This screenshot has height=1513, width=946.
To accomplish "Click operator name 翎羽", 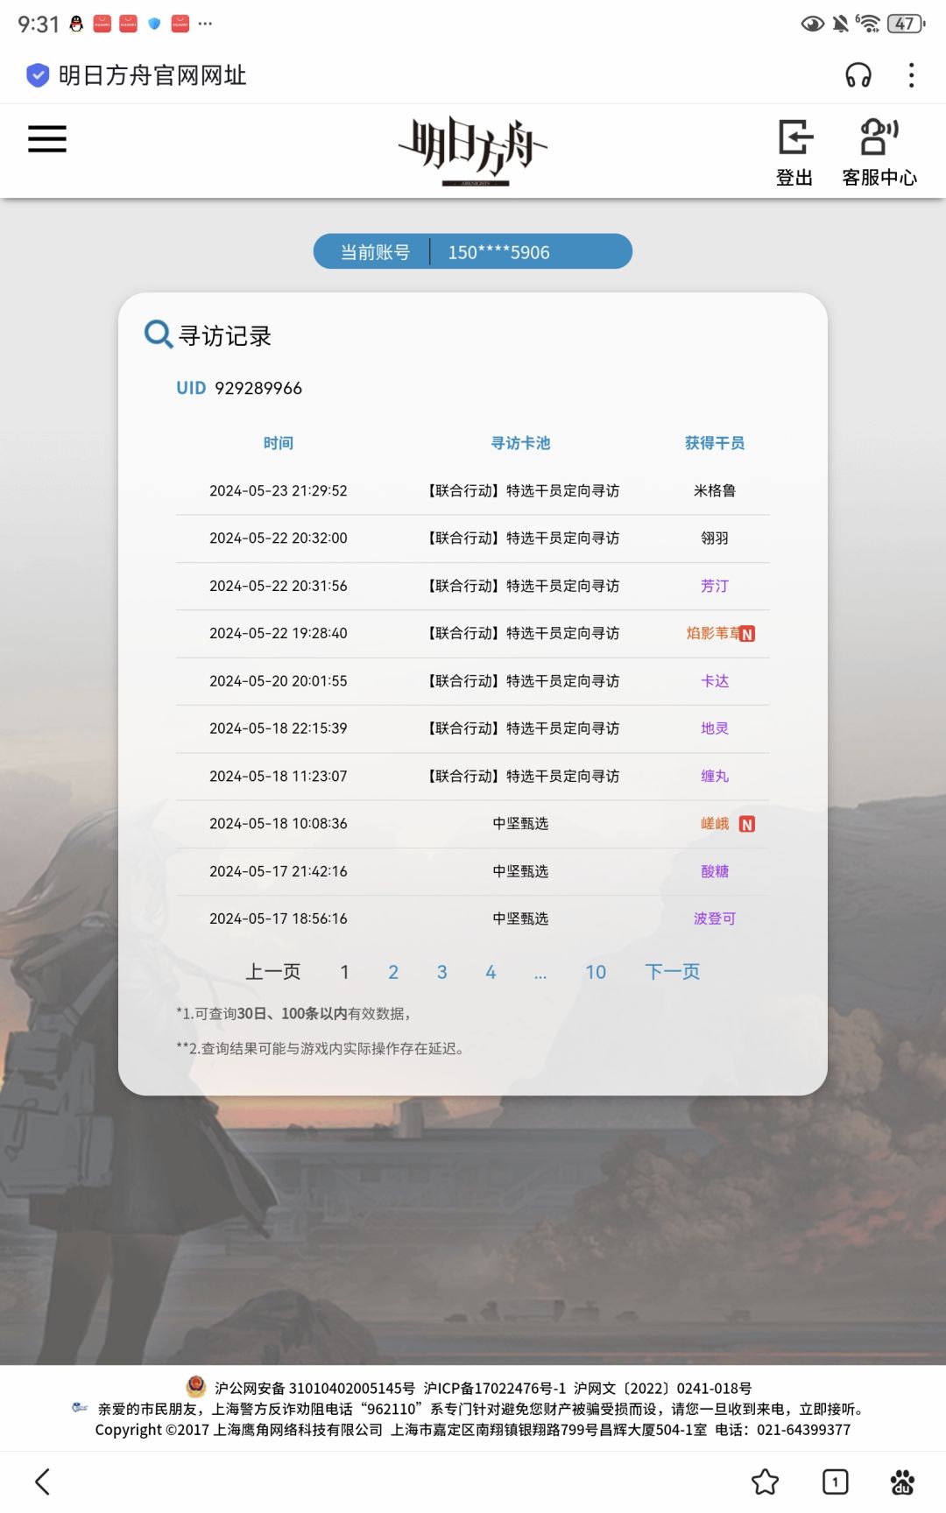I will coord(715,538).
